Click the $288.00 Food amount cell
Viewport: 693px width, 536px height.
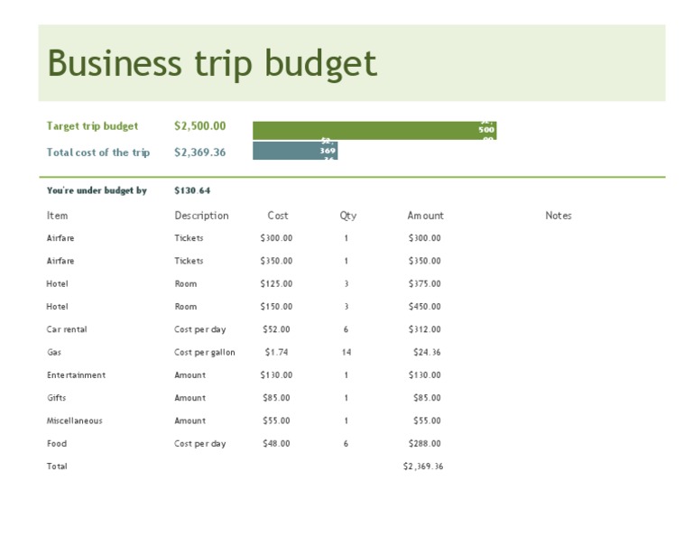point(424,443)
